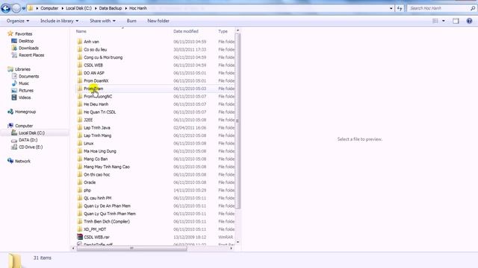478x268 pixels.
Task: Change your view icon button
Action: [435, 21]
